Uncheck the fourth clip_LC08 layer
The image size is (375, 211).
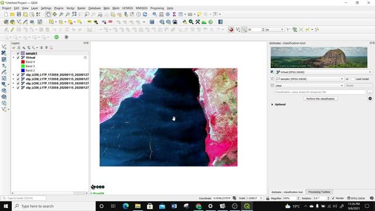click(18, 88)
